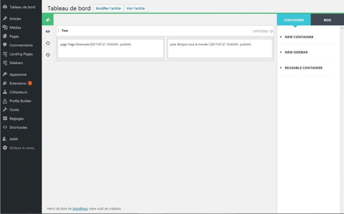This screenshot has width=344, height=214.
Task: Click the Réglages settings icon
Action: pos(5,118)
